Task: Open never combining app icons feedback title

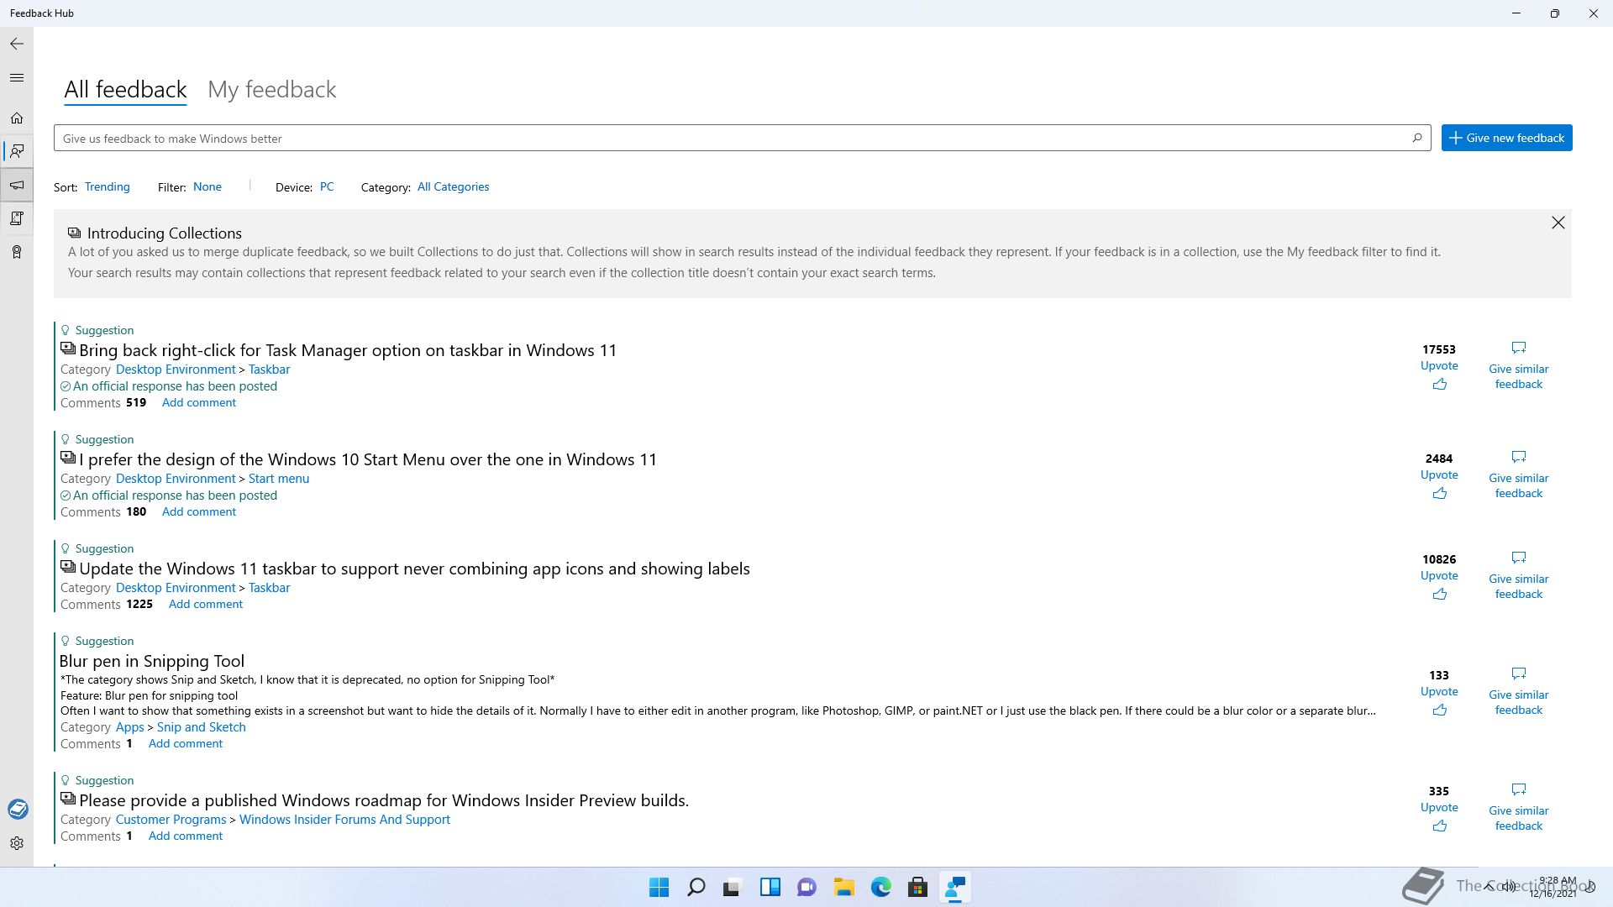Action: [x=414, y=569]
